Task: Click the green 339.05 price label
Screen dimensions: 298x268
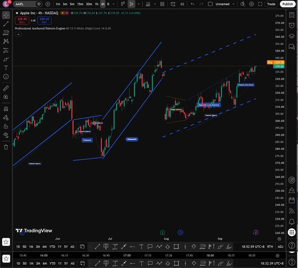Action: pos(279,66)
